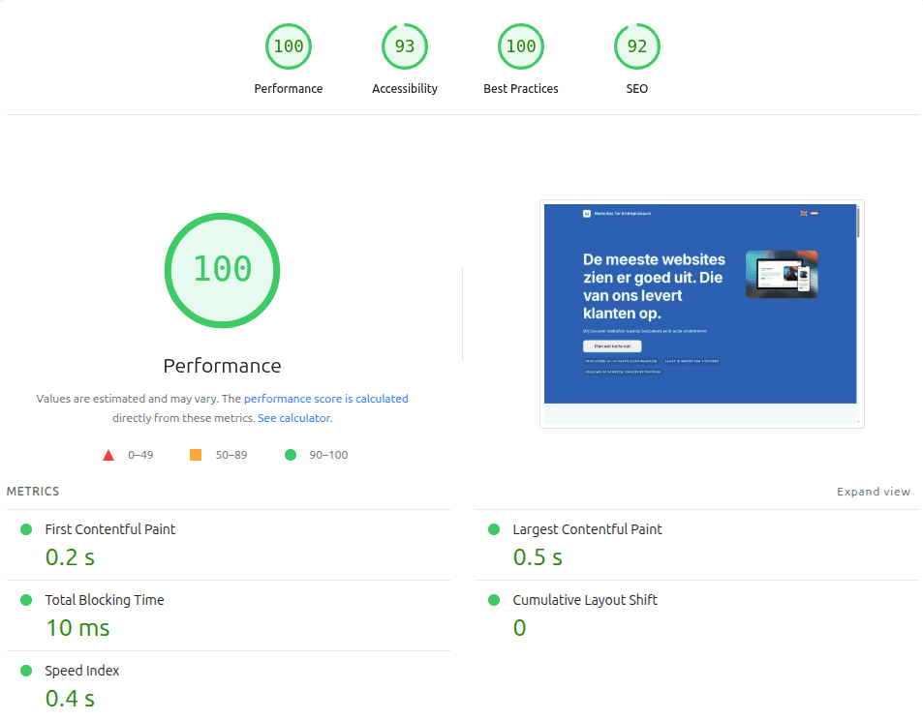Expand the First Contentful Paint metric details
Screen dimensions: 923x720
click(109, 529)
